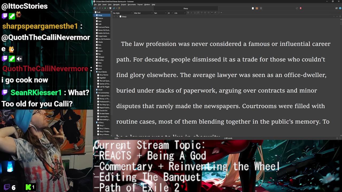This screenshot has height=192, width=342.
Task: Open the Documents menu
Action: tap(132, 5)
